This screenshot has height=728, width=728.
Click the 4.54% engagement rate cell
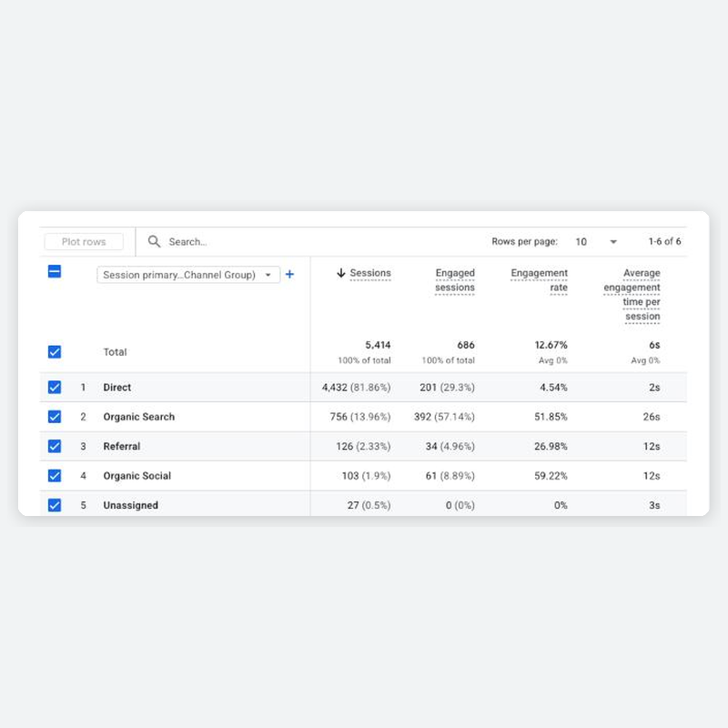[x=553, y=388]
